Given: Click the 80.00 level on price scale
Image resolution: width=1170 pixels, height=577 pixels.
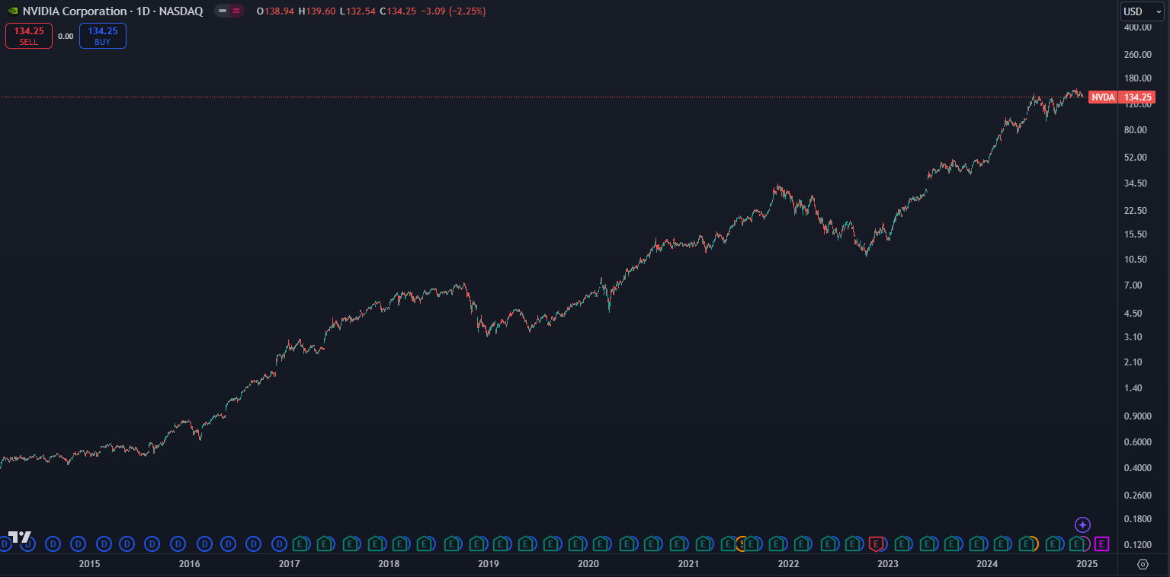Looking at the screenshot, I should (1136, 130).
